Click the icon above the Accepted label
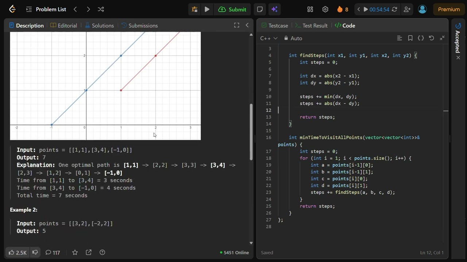 coord(458,25)
